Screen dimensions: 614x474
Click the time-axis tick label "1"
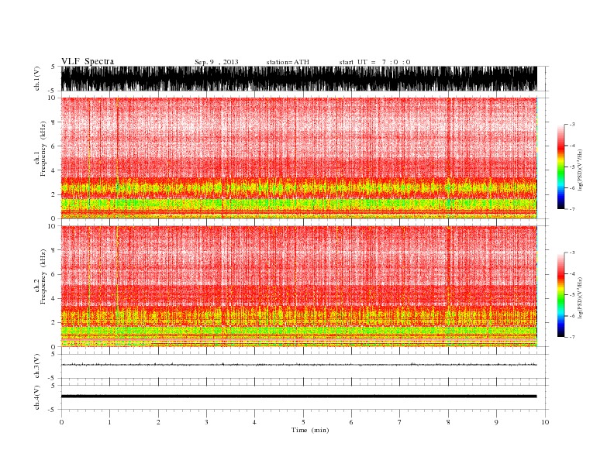109,422
